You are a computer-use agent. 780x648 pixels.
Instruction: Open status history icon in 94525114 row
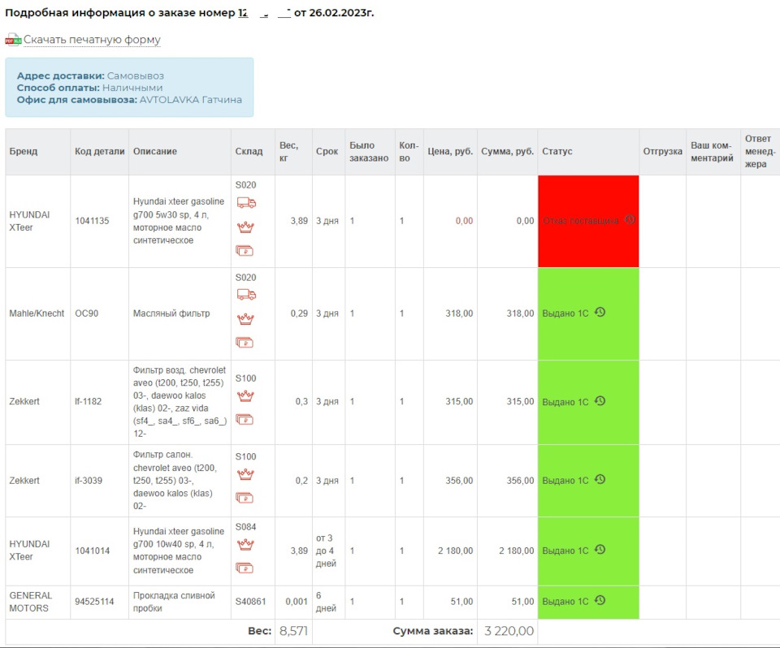click(x=600, y=600)
